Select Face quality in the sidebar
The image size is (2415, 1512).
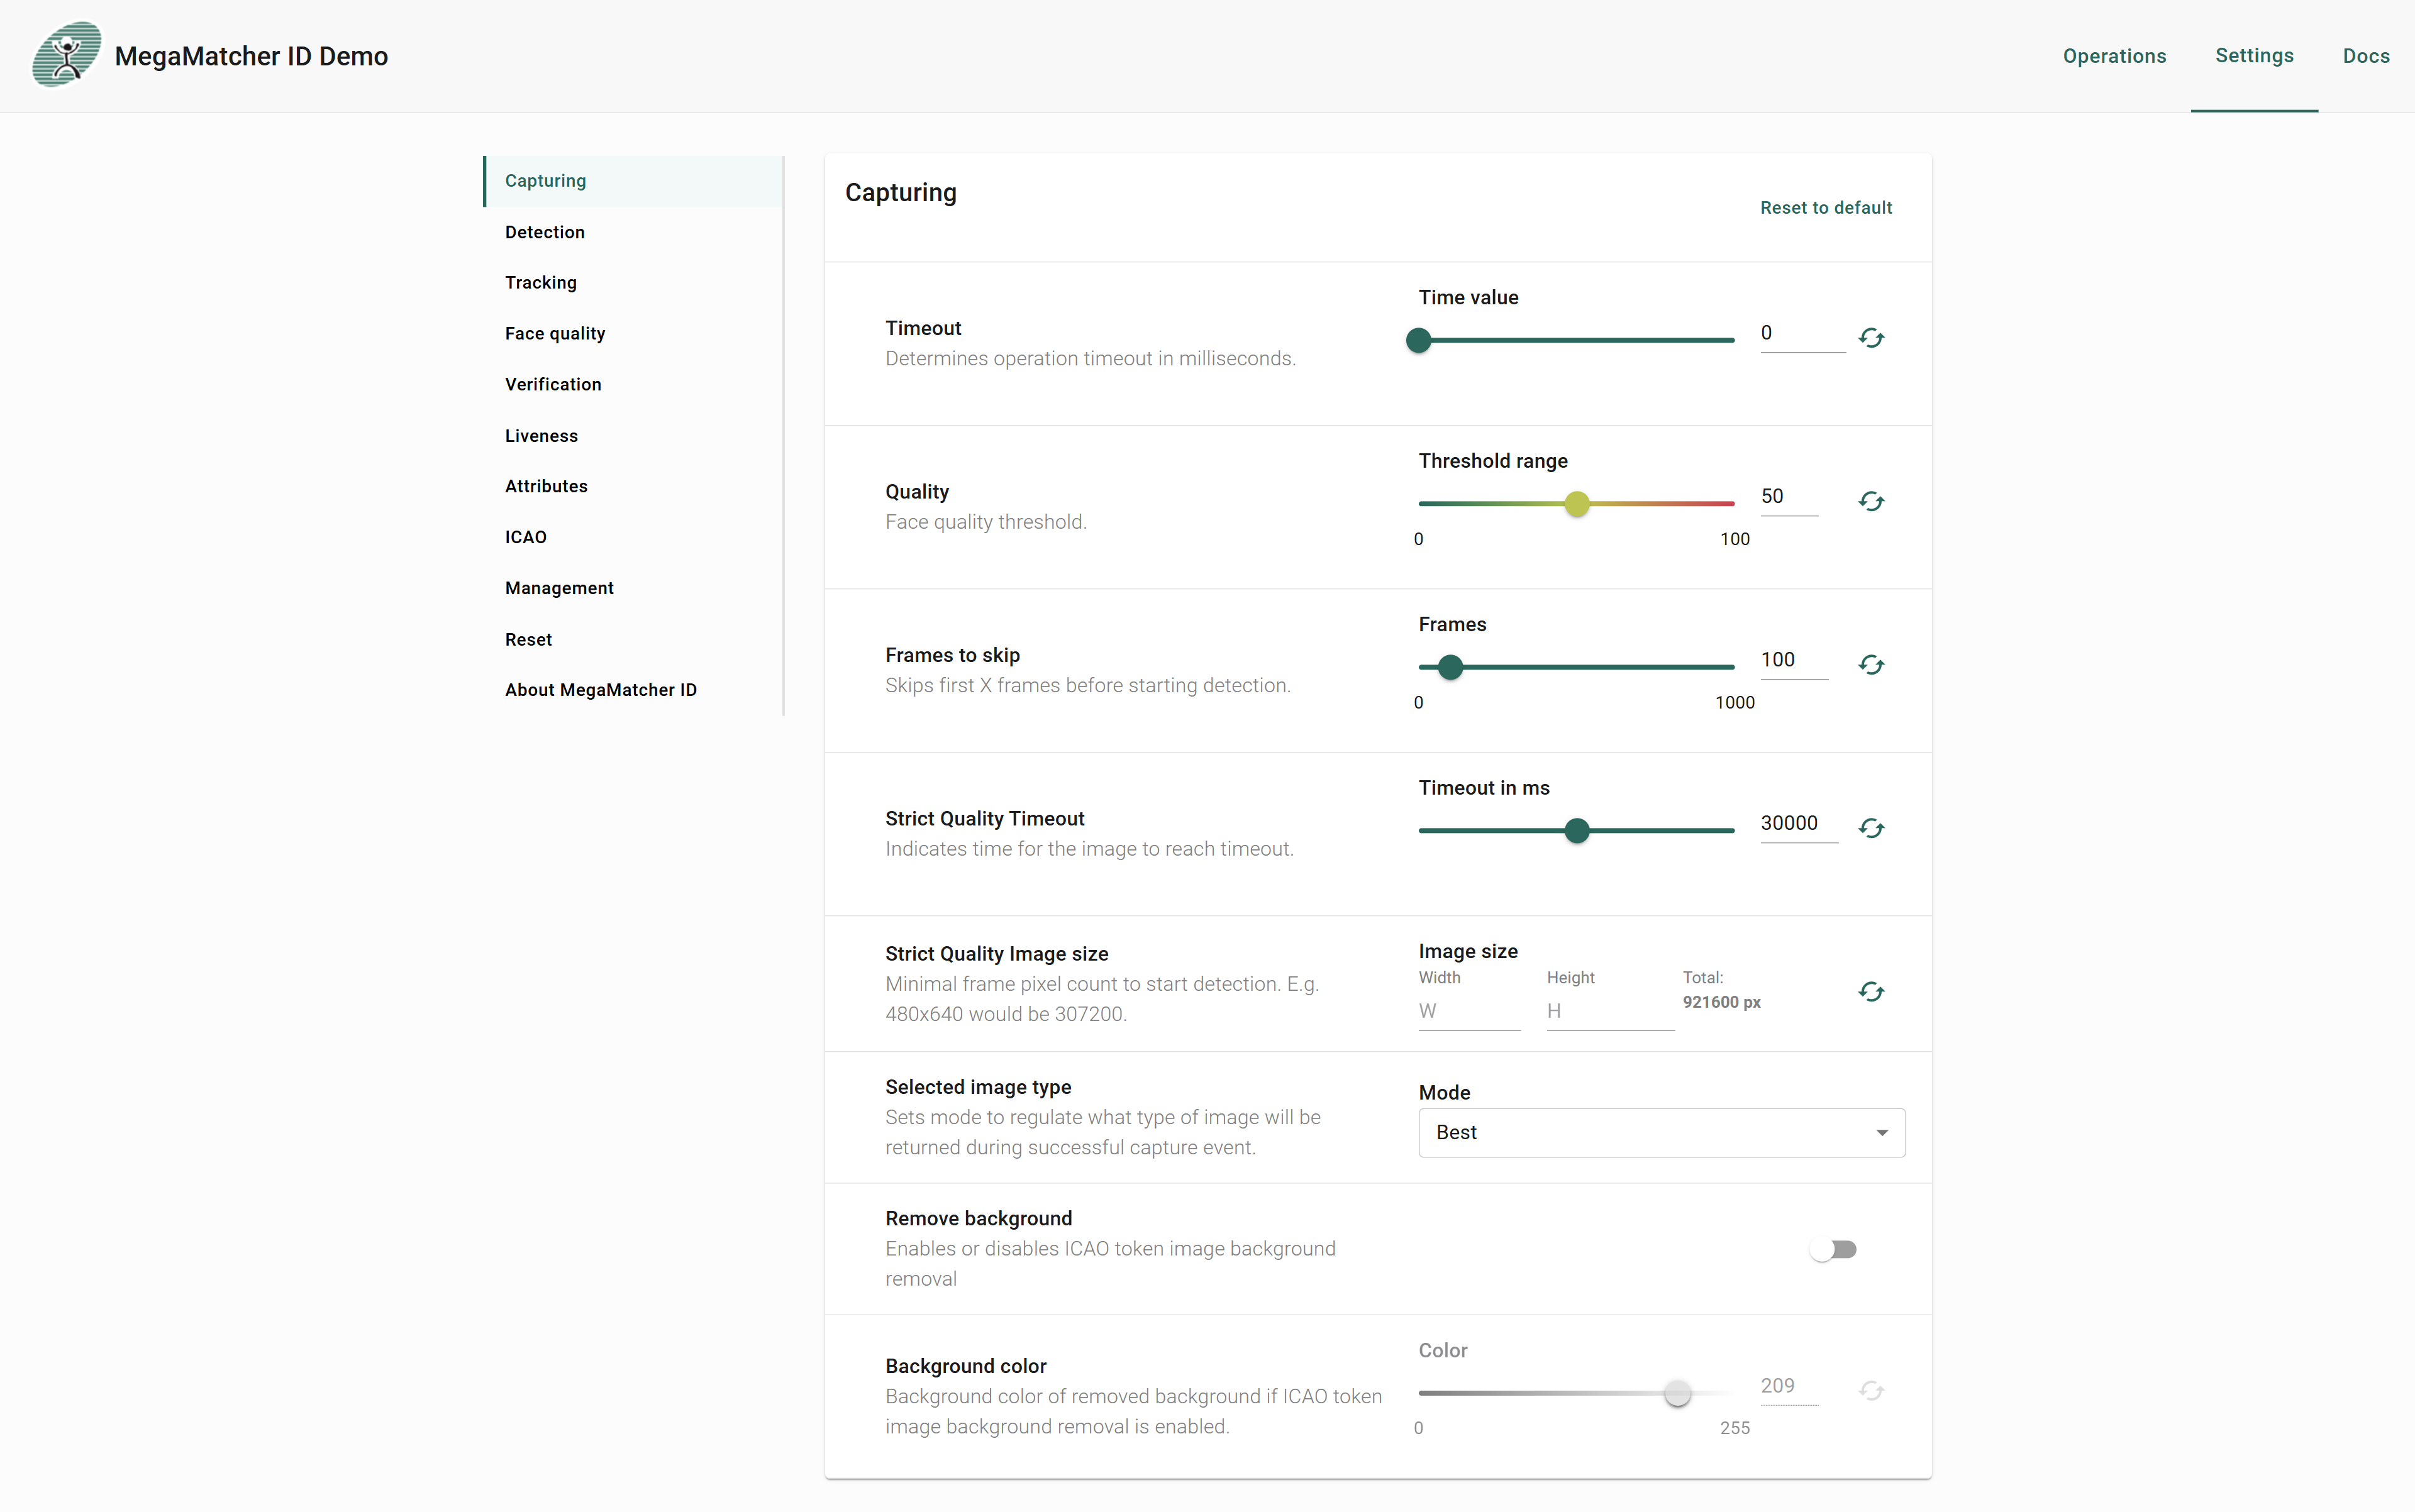point(635,334)
